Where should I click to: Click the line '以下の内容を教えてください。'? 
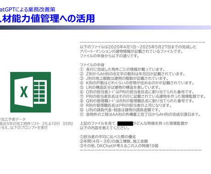click(x=105, y=128)
